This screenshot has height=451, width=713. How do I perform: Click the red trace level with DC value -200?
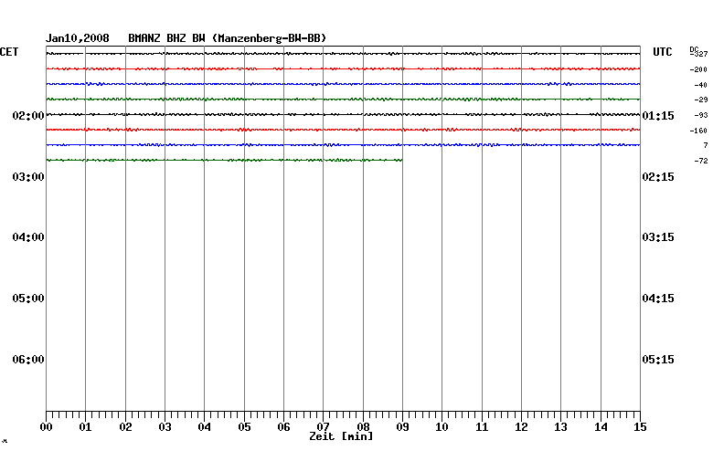pos(344,68)
